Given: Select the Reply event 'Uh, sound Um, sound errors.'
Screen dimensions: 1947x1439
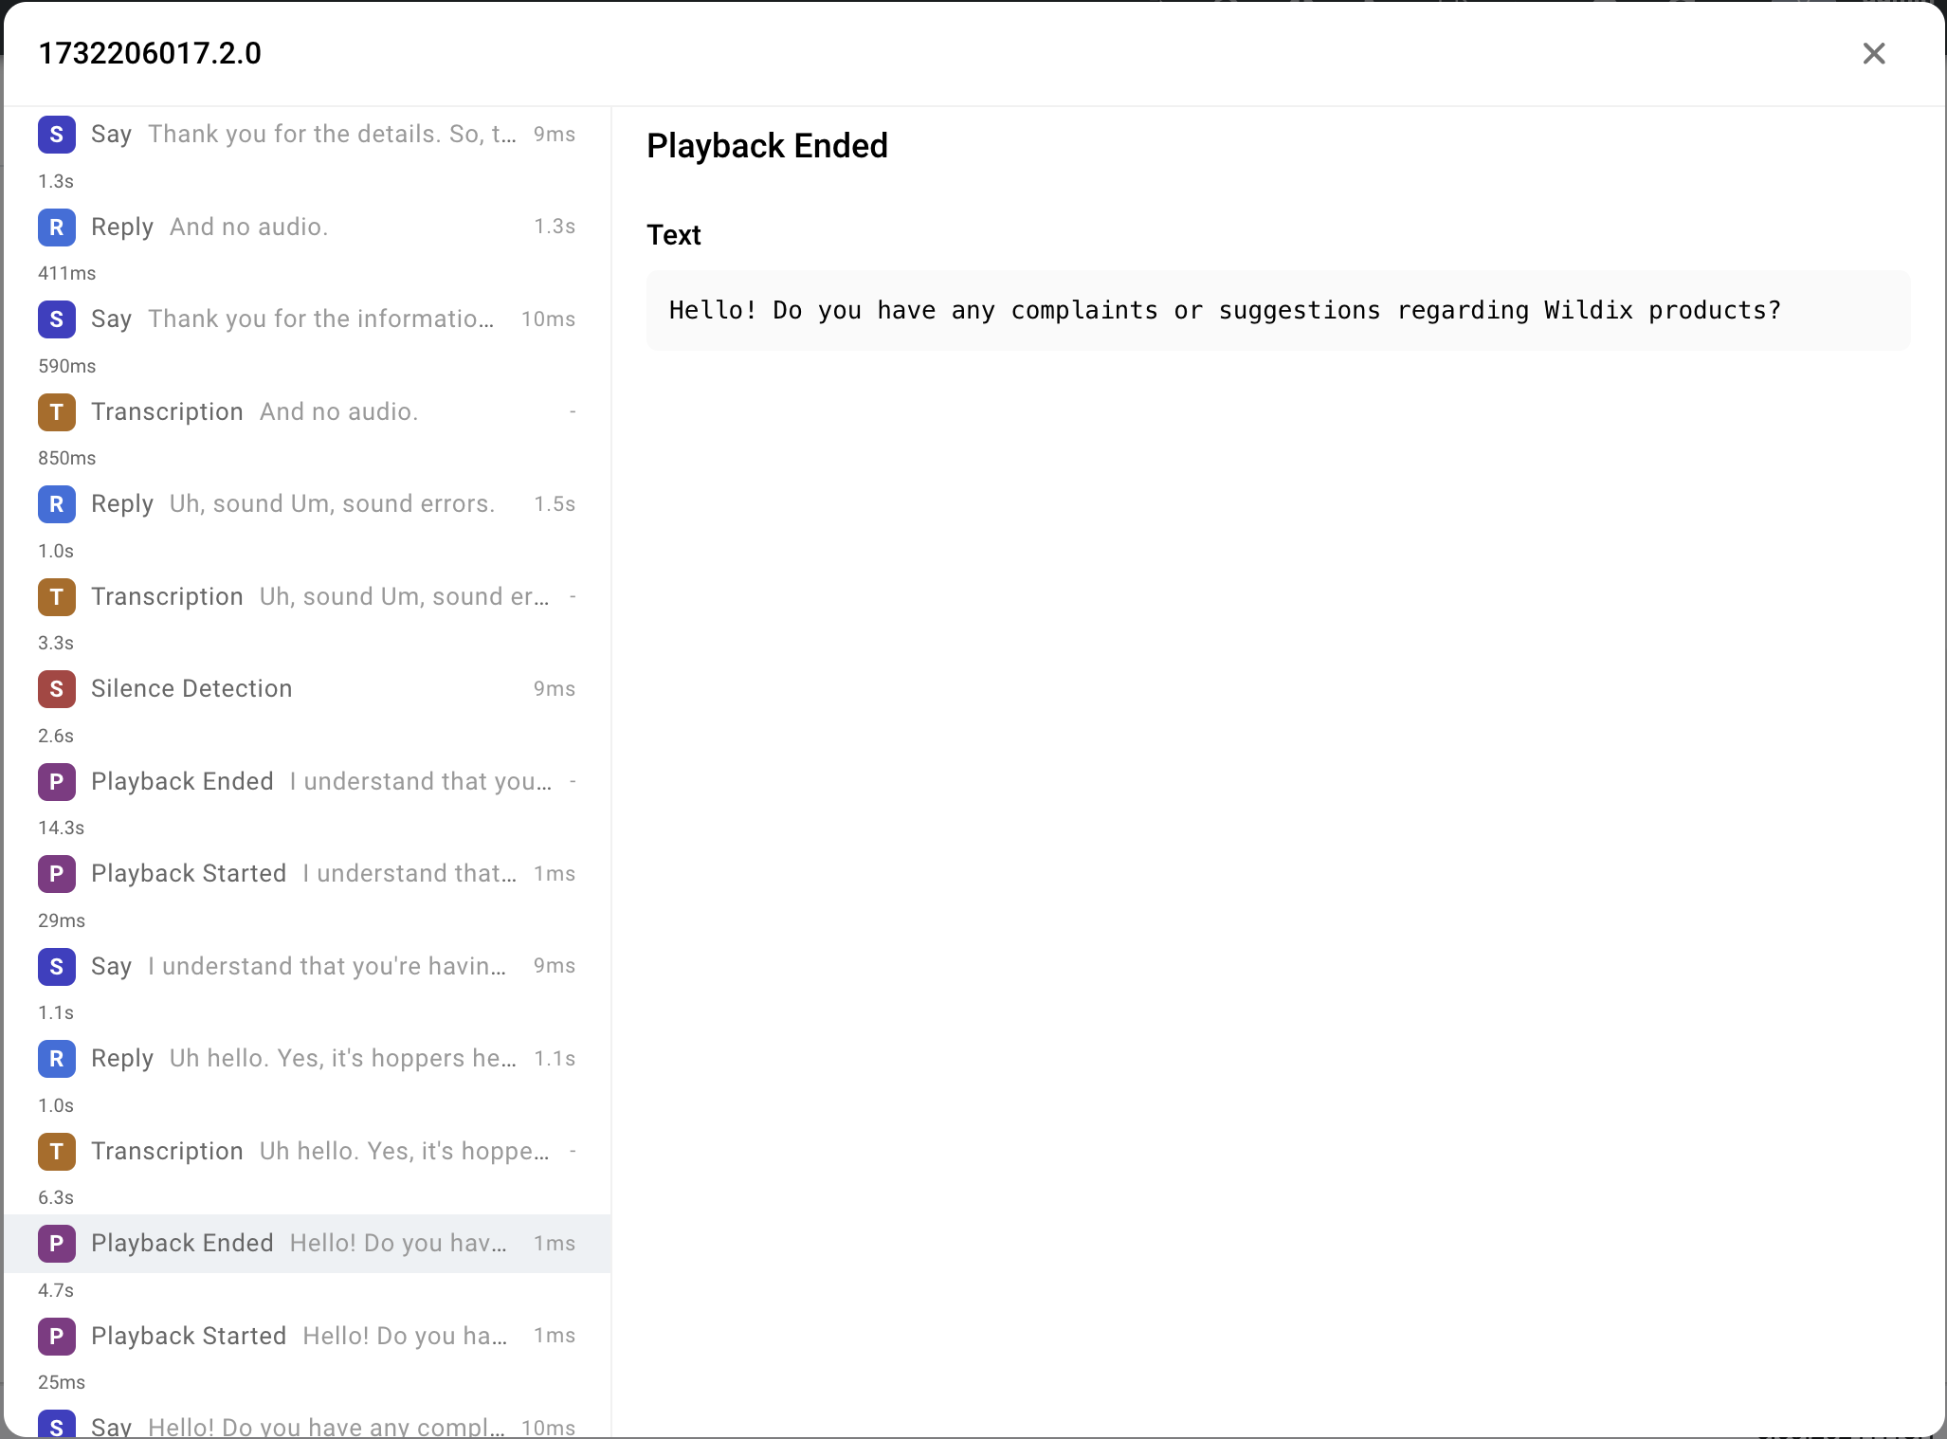Looking at the screenshot, I should coord(305,504).
